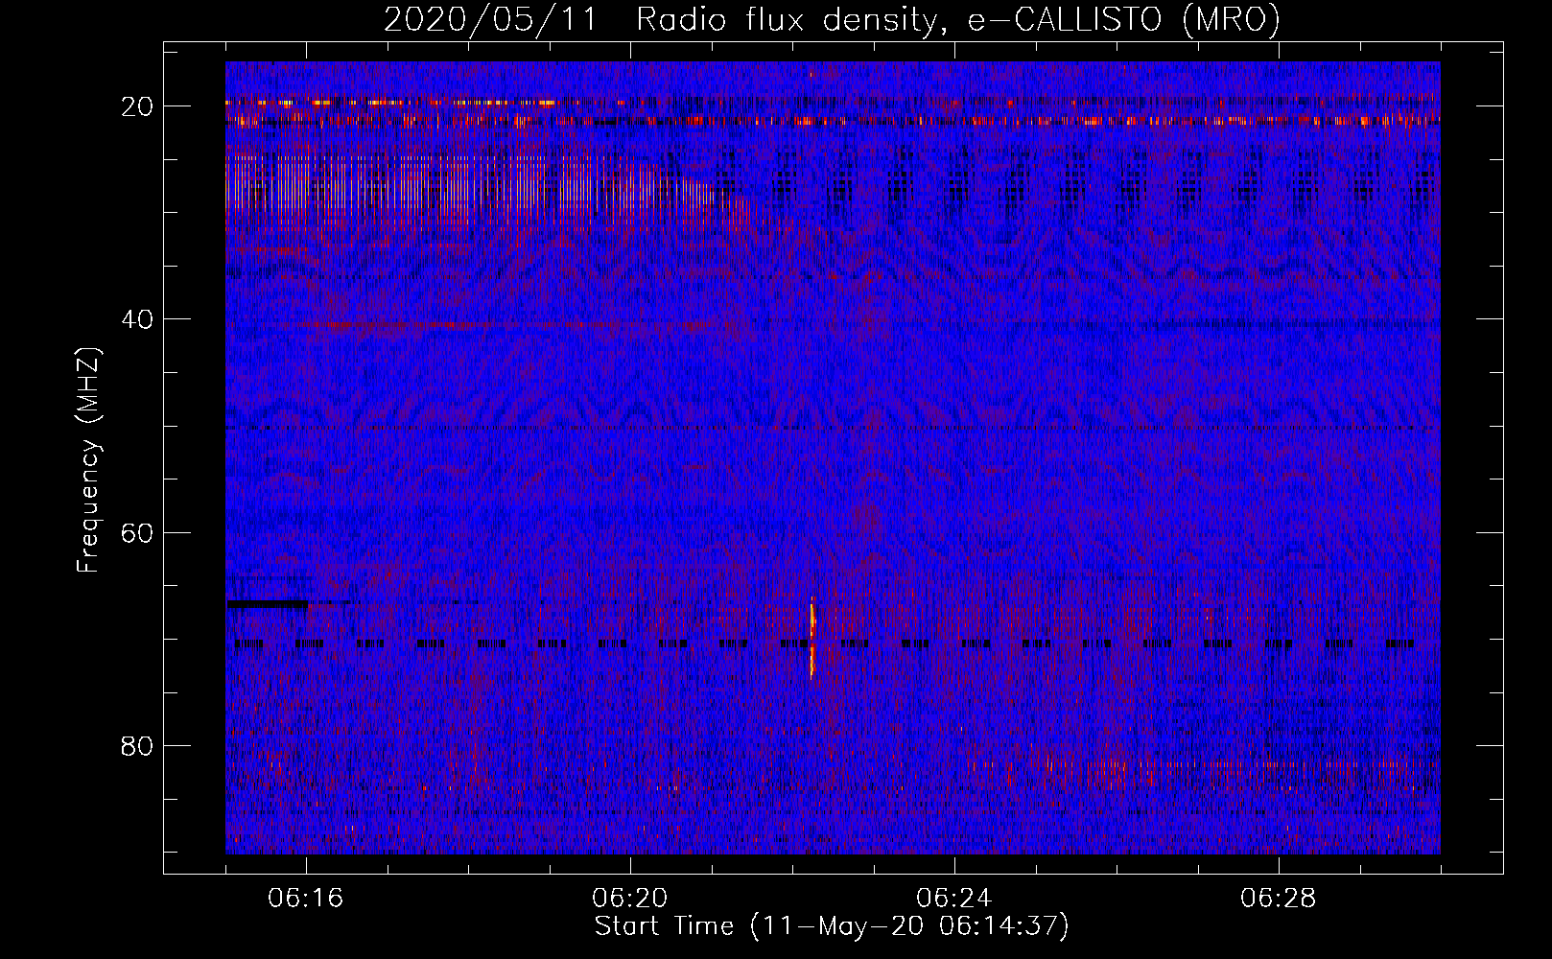Click the '20' frequency tick label
This screenshot has width=1552, height=959.
click(x=137, y=106)
